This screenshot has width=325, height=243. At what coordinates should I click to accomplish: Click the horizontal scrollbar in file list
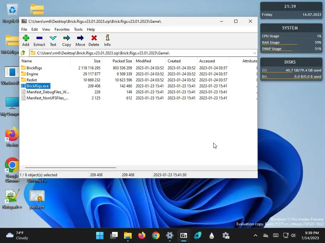[70, 168]
